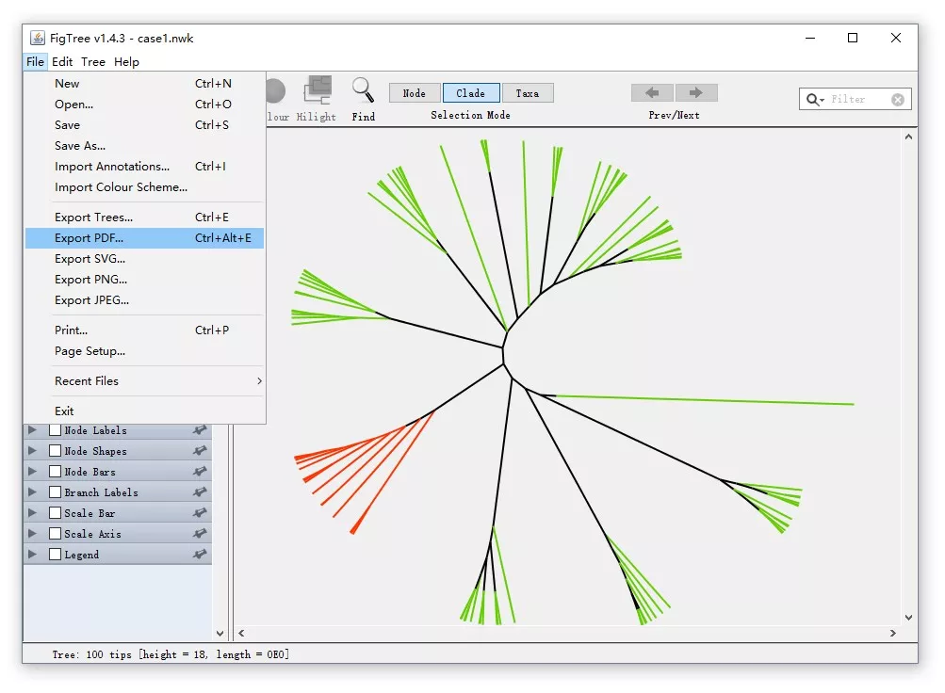
Task: Choose Export JPEG... menu entry
Action: (x=145, y=299)
